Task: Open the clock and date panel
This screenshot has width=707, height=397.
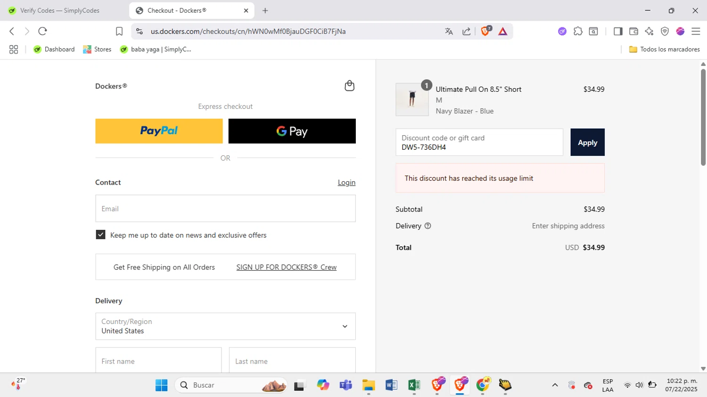Action: click(682, 385)
